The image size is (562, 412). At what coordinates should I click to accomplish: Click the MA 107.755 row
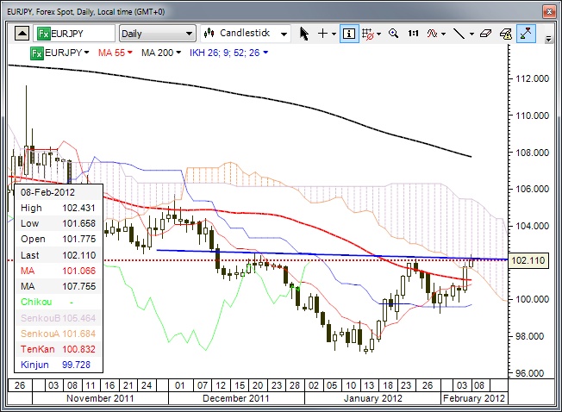pyautogui.click(x=59, y=286)
